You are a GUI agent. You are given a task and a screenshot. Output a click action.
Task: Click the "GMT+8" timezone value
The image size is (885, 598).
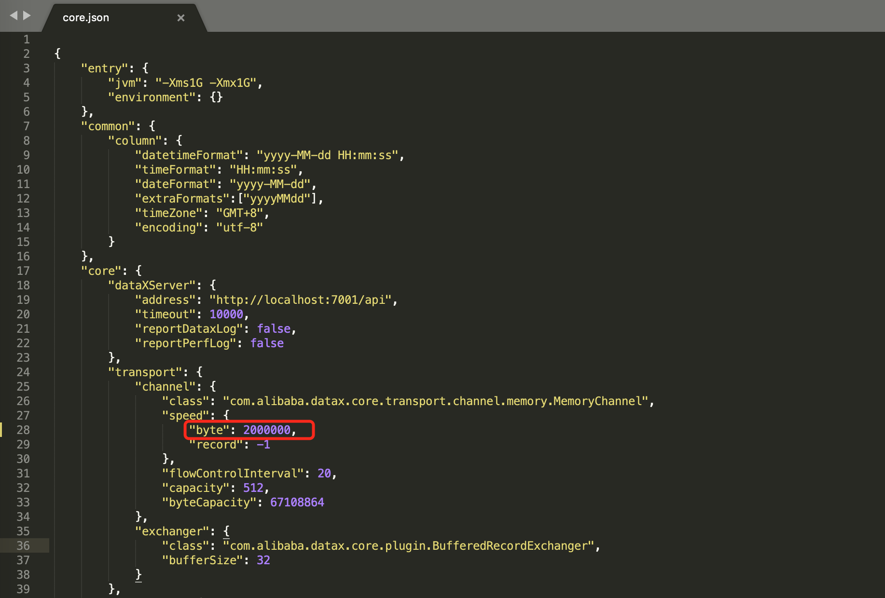click(x=240, y=213)
